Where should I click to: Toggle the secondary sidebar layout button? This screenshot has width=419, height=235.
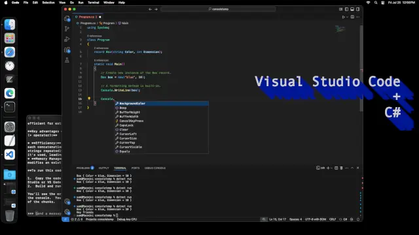358,9
